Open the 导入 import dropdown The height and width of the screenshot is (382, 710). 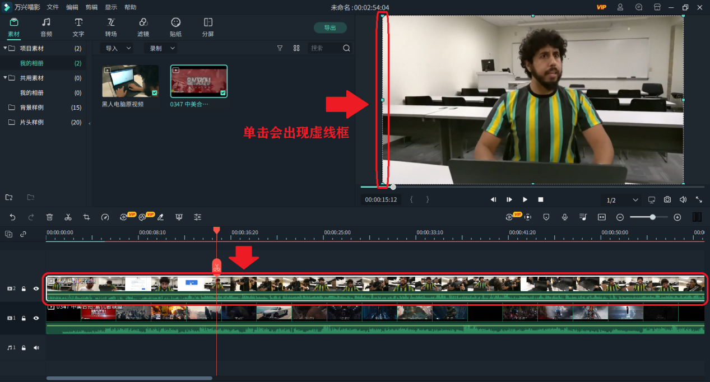pos(118,48)
